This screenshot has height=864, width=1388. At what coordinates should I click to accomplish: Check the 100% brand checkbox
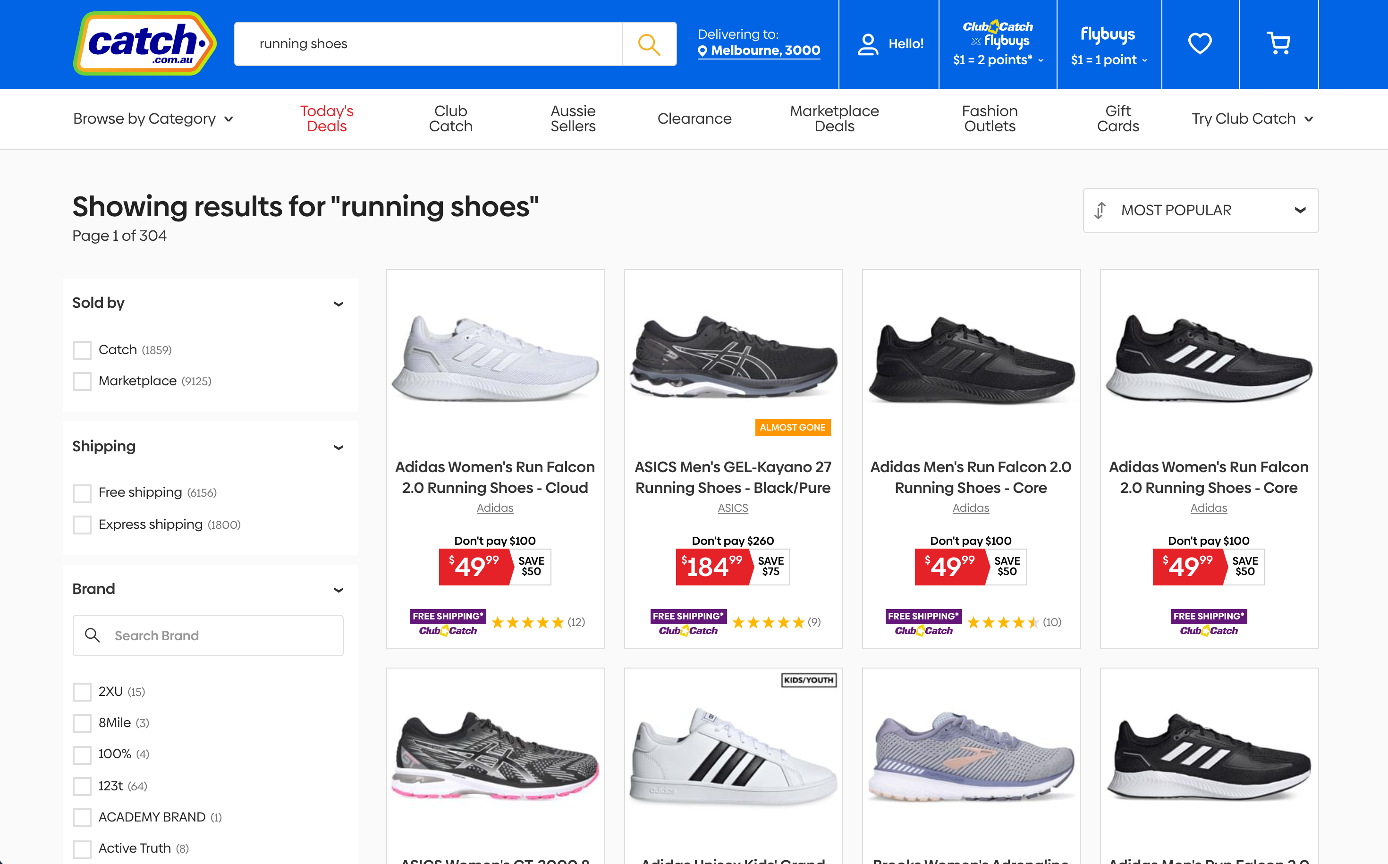pyautogui.click(x=82, y=754)
